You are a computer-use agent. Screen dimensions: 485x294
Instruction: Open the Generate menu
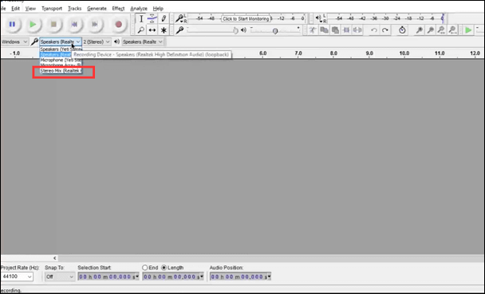tap(97, 8)
